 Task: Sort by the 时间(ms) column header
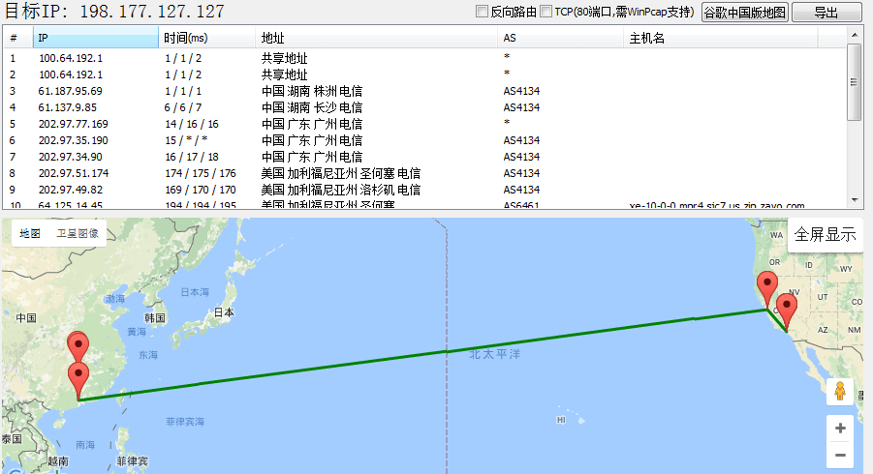pos(205,38)
